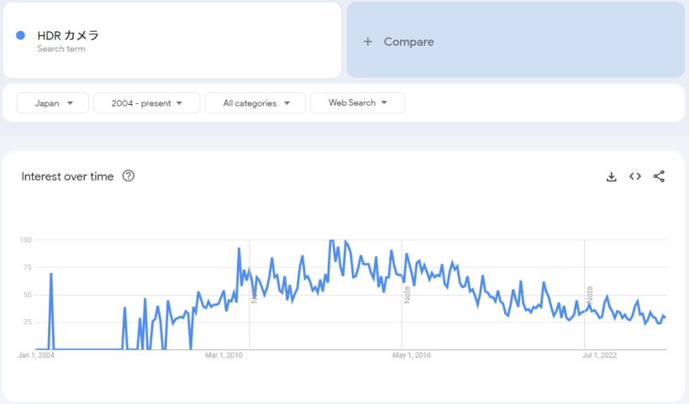Click the share icon on chart
The image size is (689, 404).
pos(659,176)
